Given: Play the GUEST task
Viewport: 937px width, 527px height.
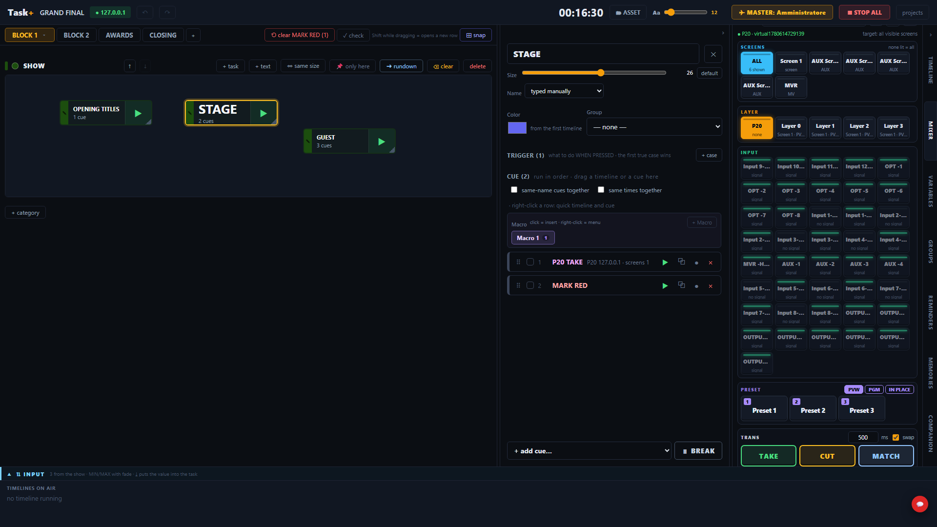Looking at the screenshot, I should [x=382, y=142].
